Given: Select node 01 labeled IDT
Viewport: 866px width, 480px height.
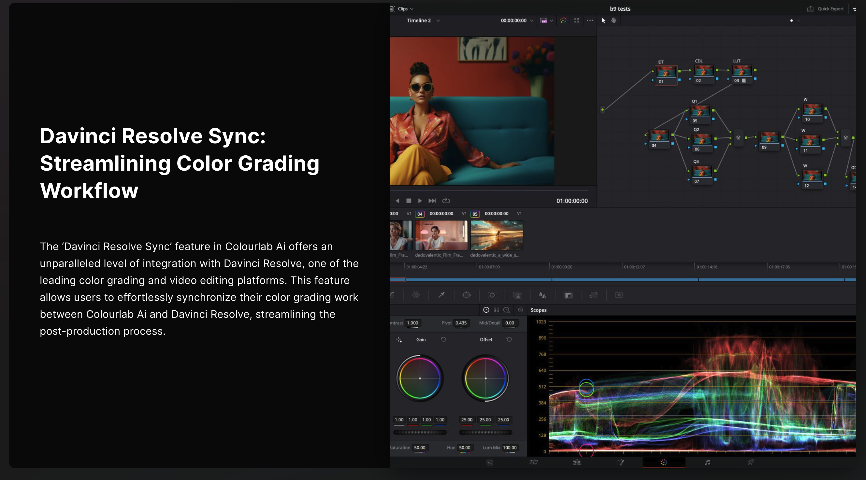Looking at the screenshot, I should coord(666,75).
